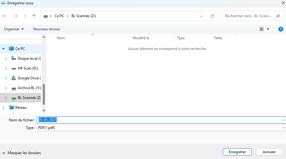Click the view layout icon
The image size is (286, 159).
pos(261,29)
